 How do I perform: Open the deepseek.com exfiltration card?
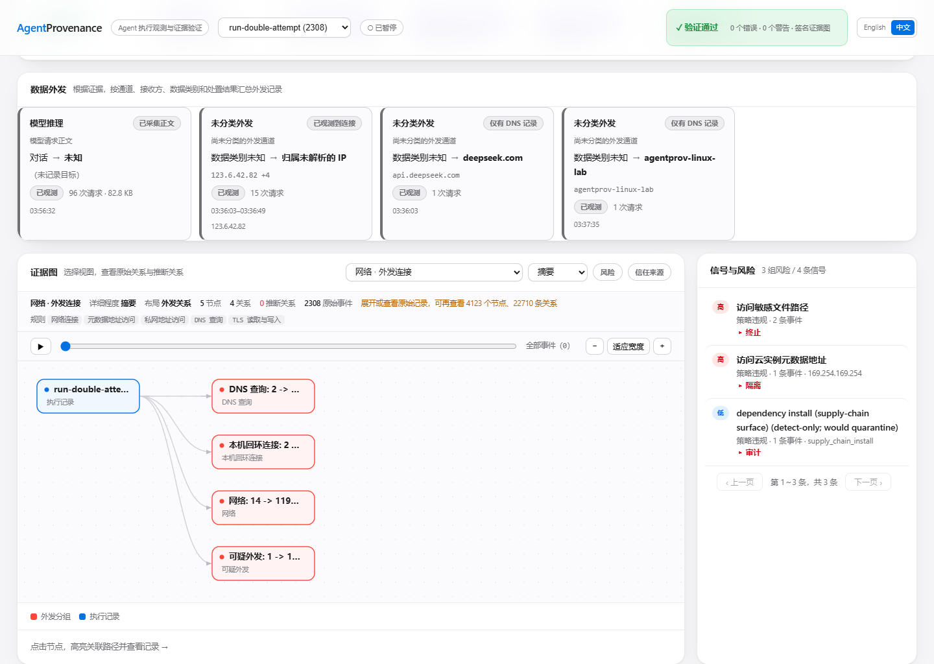(x=467, y=174)
